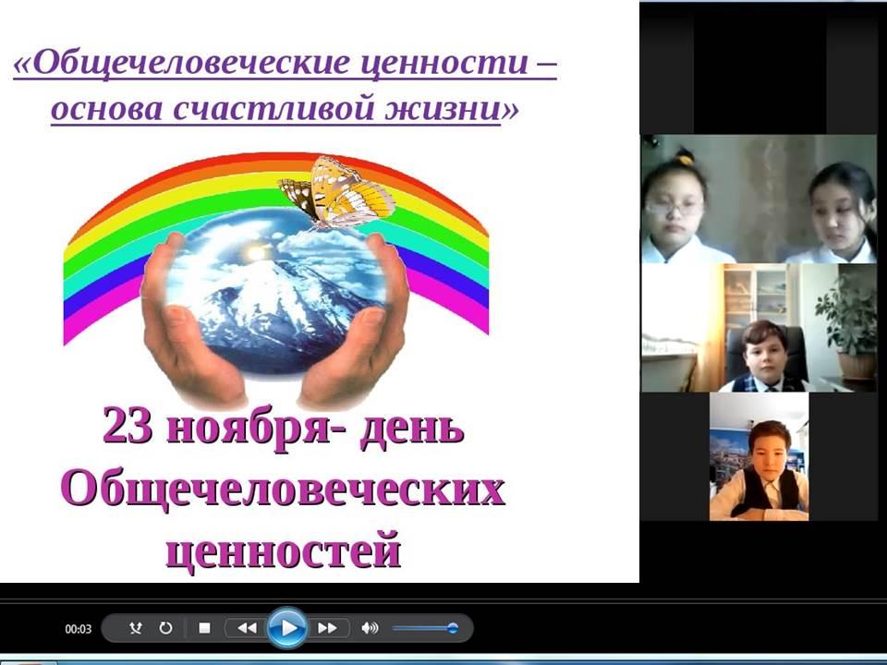This screenshot has height=665, width=887.
Task: Toggle shuffle mode in media player
Action: pyautogui.click(x=135, y=628)
